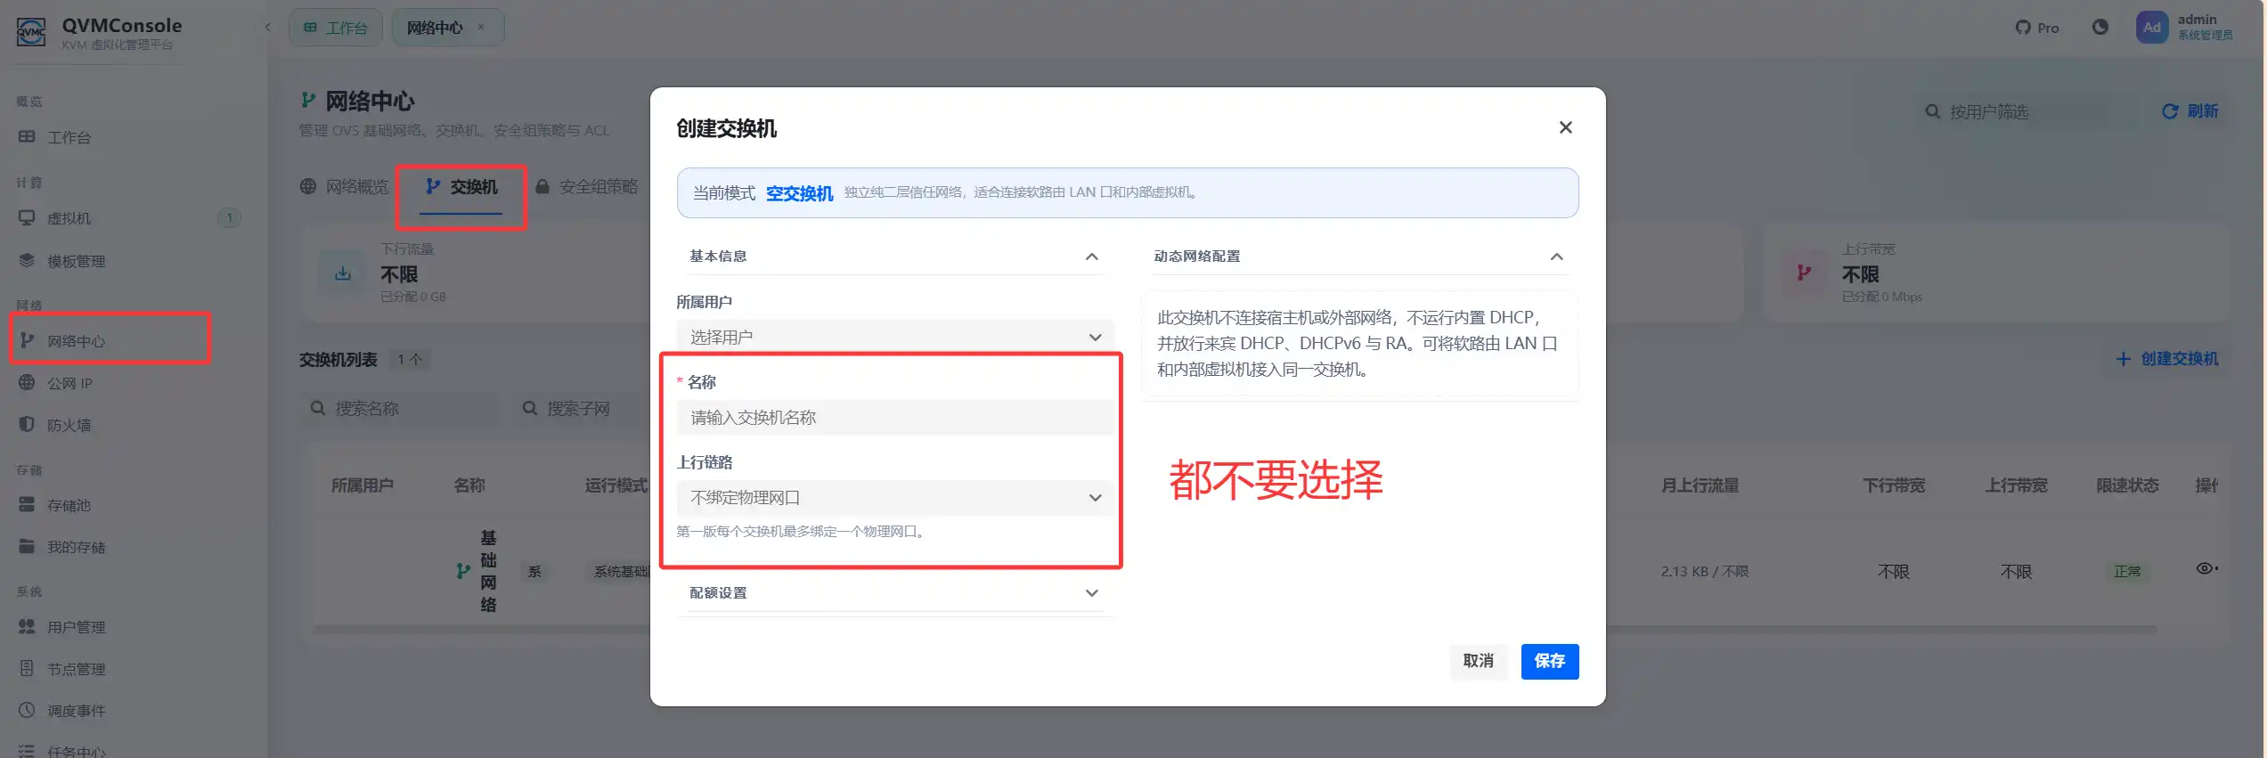Click the 正常 status badge

[2127, 571]
